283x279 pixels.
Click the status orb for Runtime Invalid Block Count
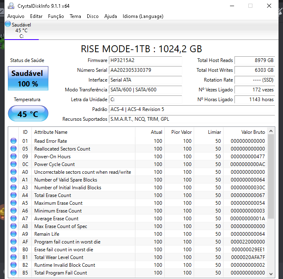tap(13, 265)
